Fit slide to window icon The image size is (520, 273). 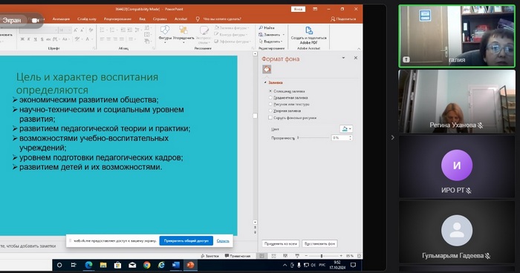[359, 256]
